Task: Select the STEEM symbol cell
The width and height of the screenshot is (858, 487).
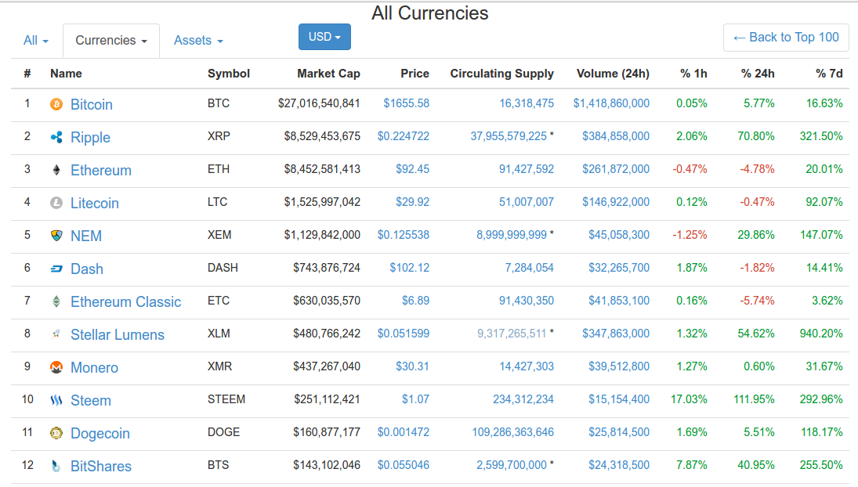Action: 226,399
